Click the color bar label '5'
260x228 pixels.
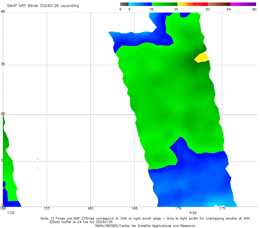tap(129, 9)
